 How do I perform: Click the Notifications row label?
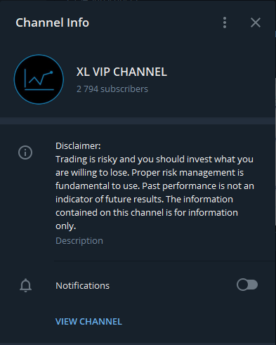[82, 286]
